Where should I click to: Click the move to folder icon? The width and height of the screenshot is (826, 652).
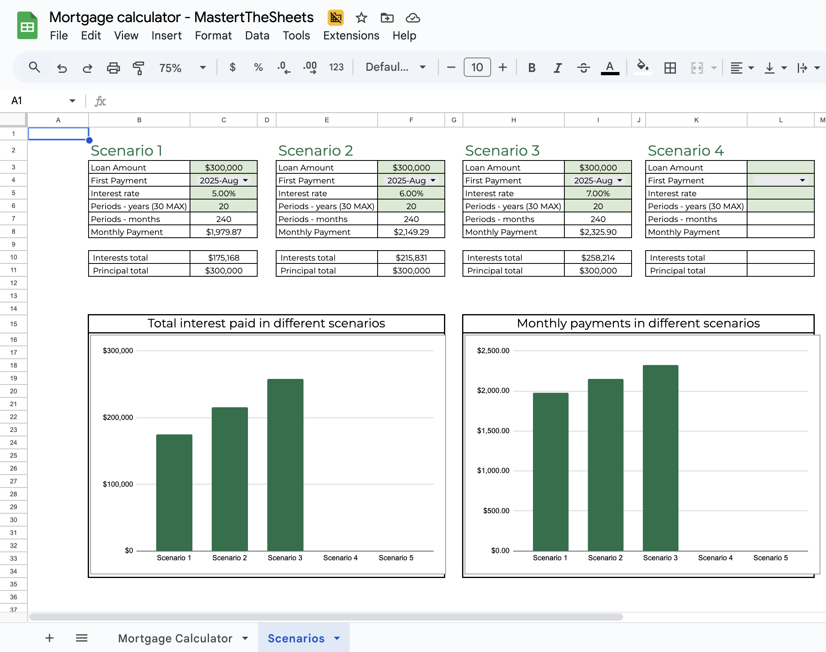pos(387,18)
